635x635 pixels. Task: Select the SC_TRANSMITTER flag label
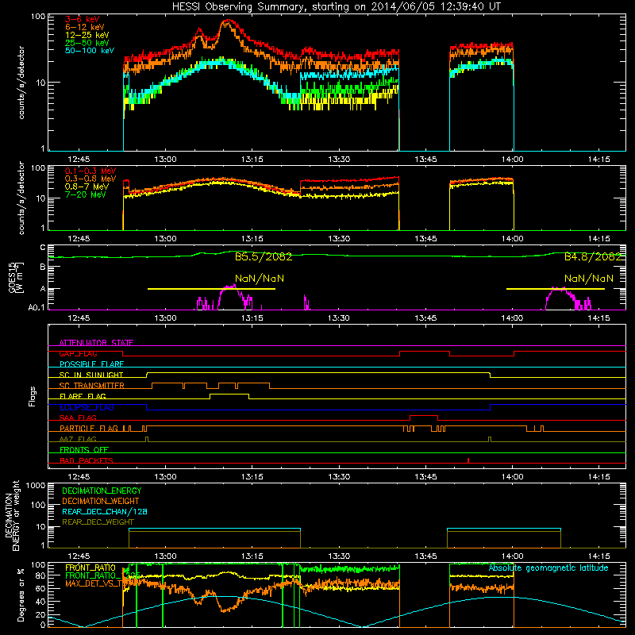point(92,386)
